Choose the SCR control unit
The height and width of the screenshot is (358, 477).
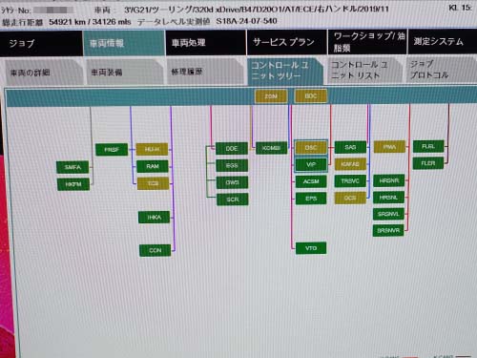pyautogui.click(x=233, y=200)
